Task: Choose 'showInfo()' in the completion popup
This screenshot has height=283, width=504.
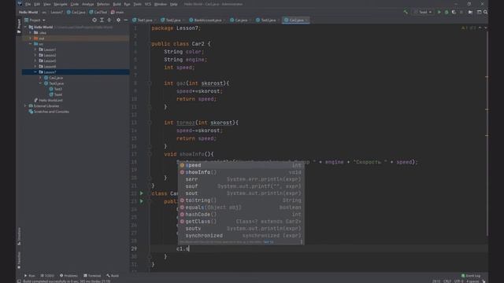Action: pyautogui.click(x=241, y=172)
